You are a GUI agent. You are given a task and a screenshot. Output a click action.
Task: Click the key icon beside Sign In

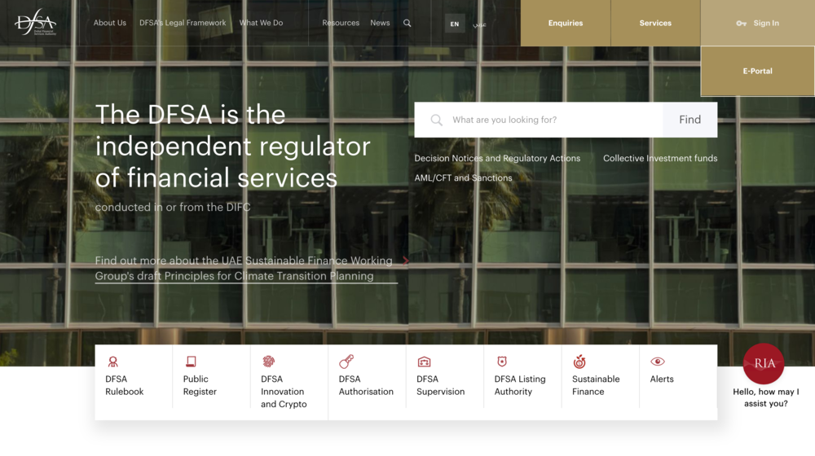click(x=741, y=24)
